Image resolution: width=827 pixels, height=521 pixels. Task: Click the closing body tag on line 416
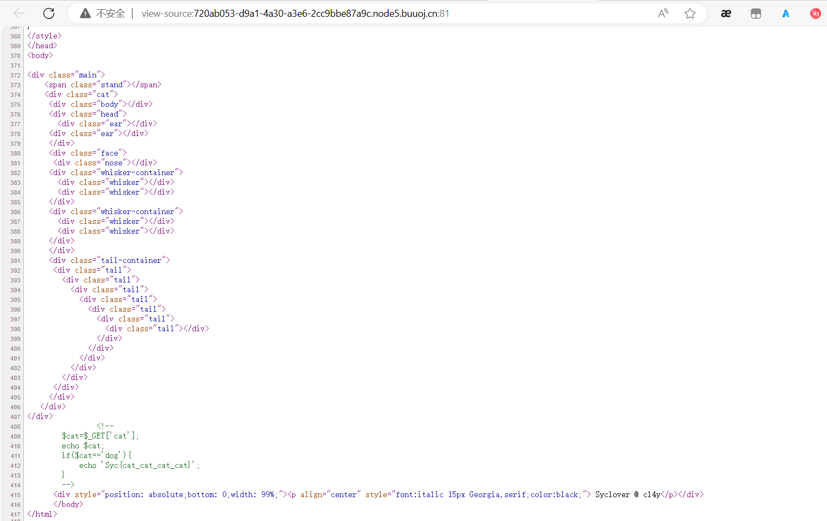(x=68, y=505)
